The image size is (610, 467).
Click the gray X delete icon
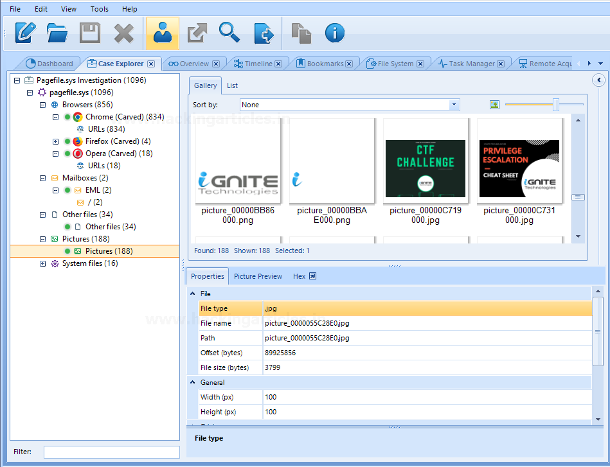[123, 33]
